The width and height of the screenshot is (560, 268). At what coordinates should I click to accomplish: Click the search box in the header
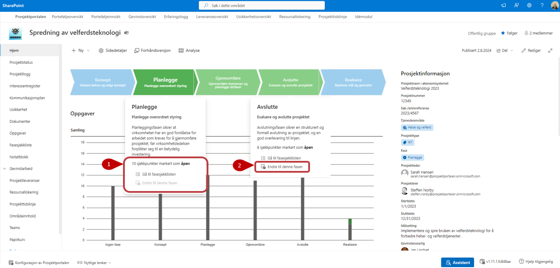coord(262,5)
